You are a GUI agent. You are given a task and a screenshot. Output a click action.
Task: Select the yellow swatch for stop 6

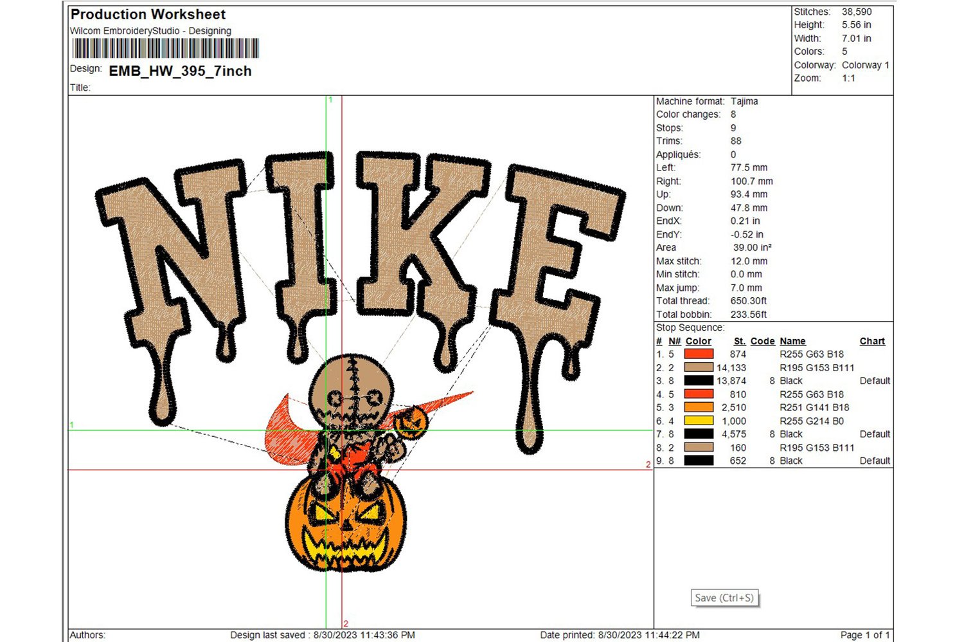(x=699, y=421)
